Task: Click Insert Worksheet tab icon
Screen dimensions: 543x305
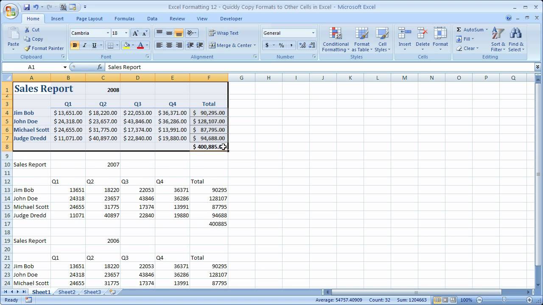Action: click(112, 292)
